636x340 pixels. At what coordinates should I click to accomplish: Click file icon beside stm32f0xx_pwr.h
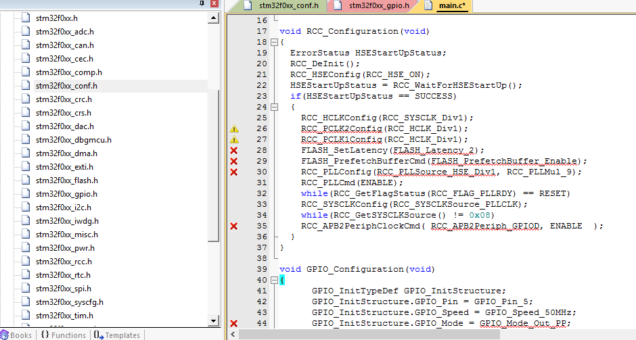coord(26,247)
